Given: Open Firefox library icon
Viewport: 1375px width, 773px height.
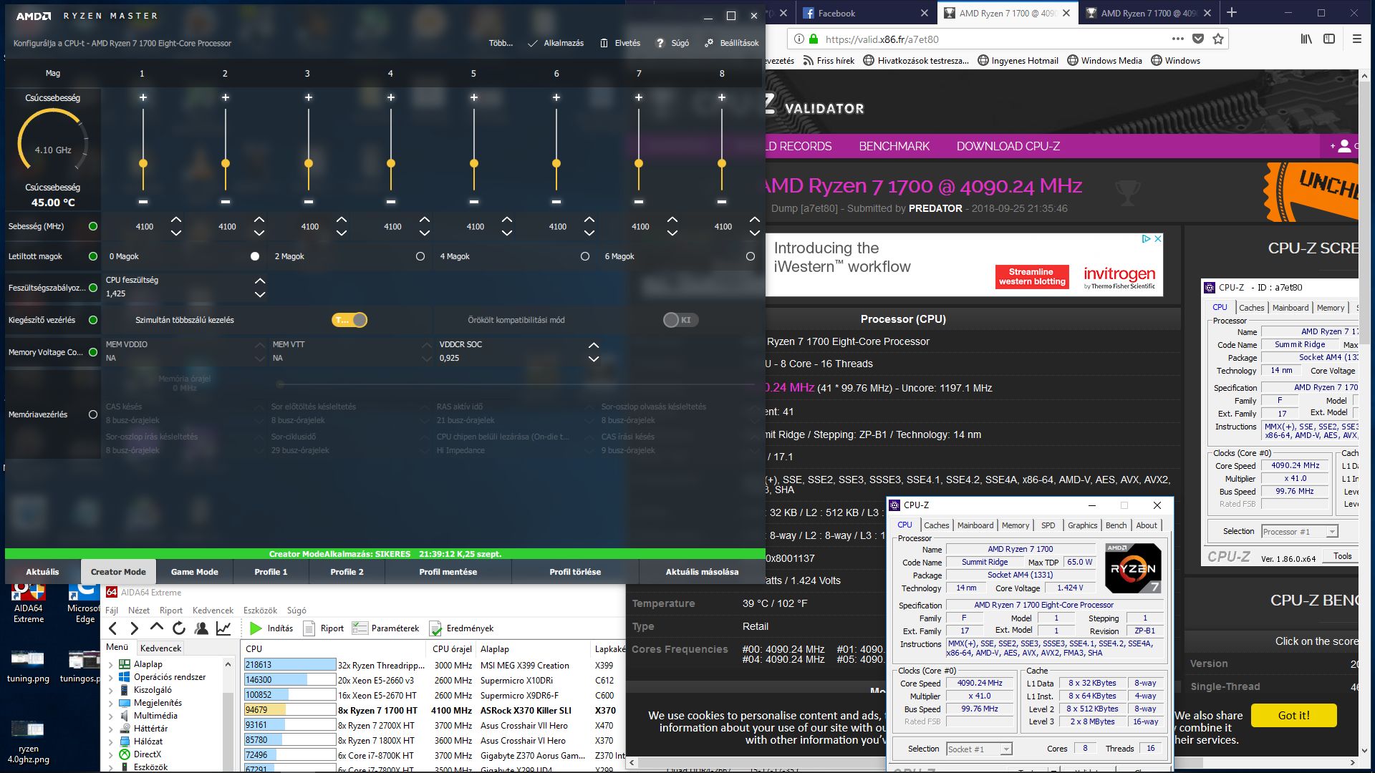Looking at the screenshot, I should click(x=1306, y=39).
